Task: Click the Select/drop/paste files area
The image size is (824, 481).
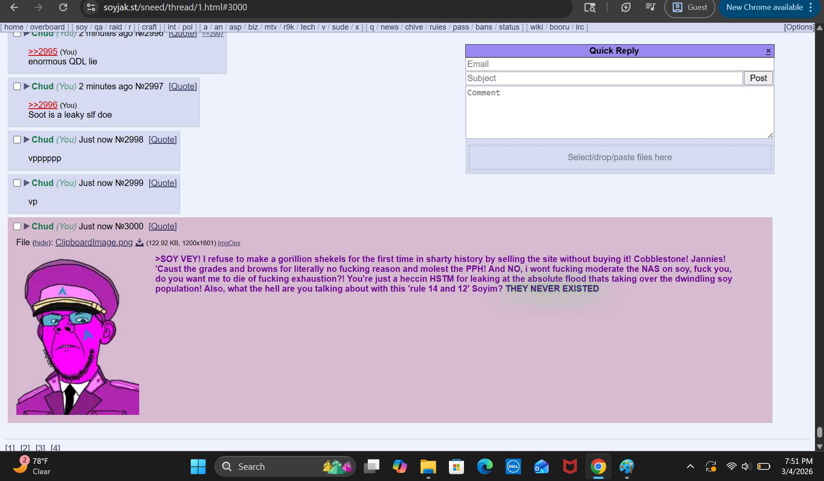Action: (620, 157)
